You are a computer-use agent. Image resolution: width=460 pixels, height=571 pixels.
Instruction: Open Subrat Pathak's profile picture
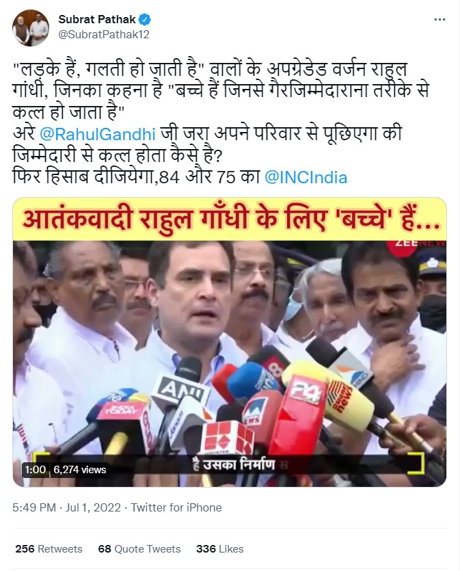pos(31,27)
